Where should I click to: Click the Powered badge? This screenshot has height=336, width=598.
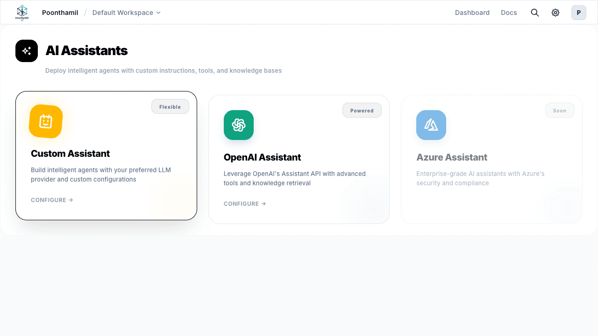click(362, 110)
